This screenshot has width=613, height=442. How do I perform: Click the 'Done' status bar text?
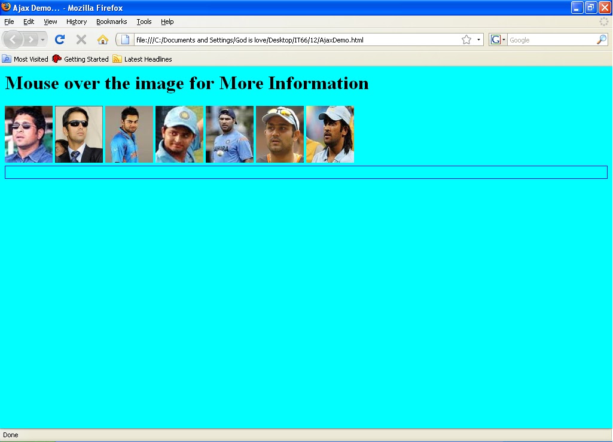click(11, 435)
